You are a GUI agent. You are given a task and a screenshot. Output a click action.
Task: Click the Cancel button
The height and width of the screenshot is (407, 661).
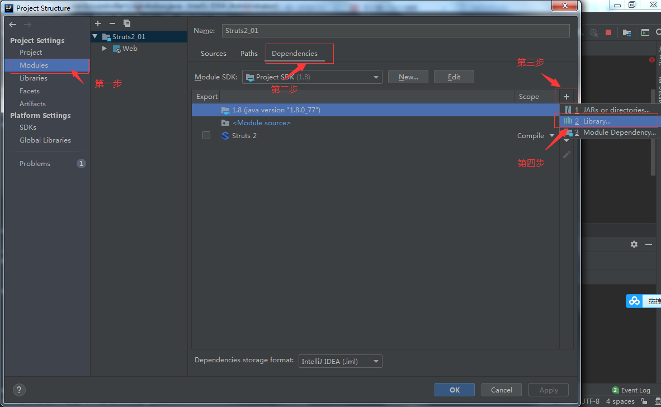point(501,390)
